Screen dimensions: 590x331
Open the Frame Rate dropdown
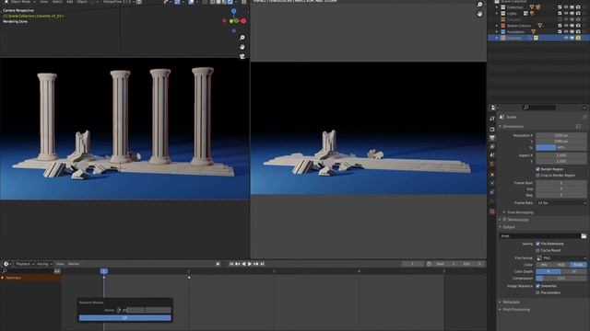point(561,202)
